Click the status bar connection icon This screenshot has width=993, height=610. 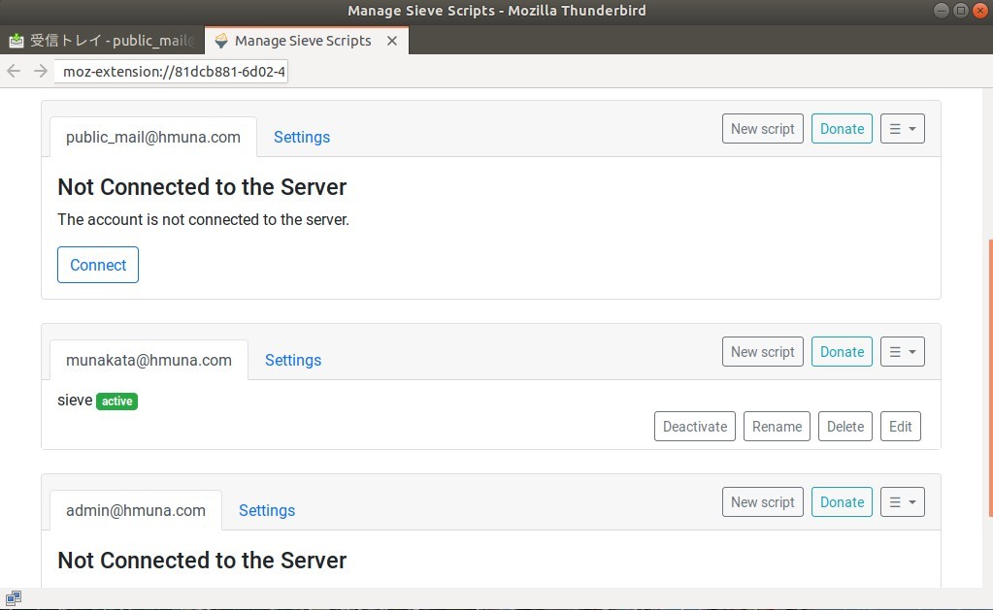(x=14, y=598)
